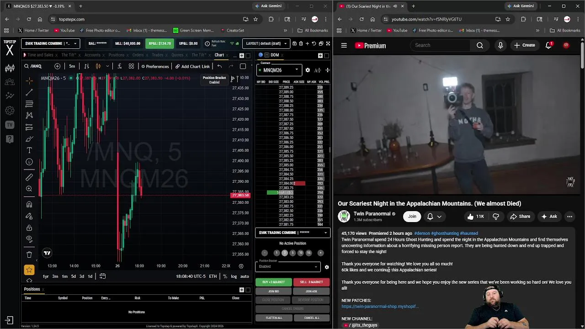Toggle lock all drawings

tap(29, 228)
